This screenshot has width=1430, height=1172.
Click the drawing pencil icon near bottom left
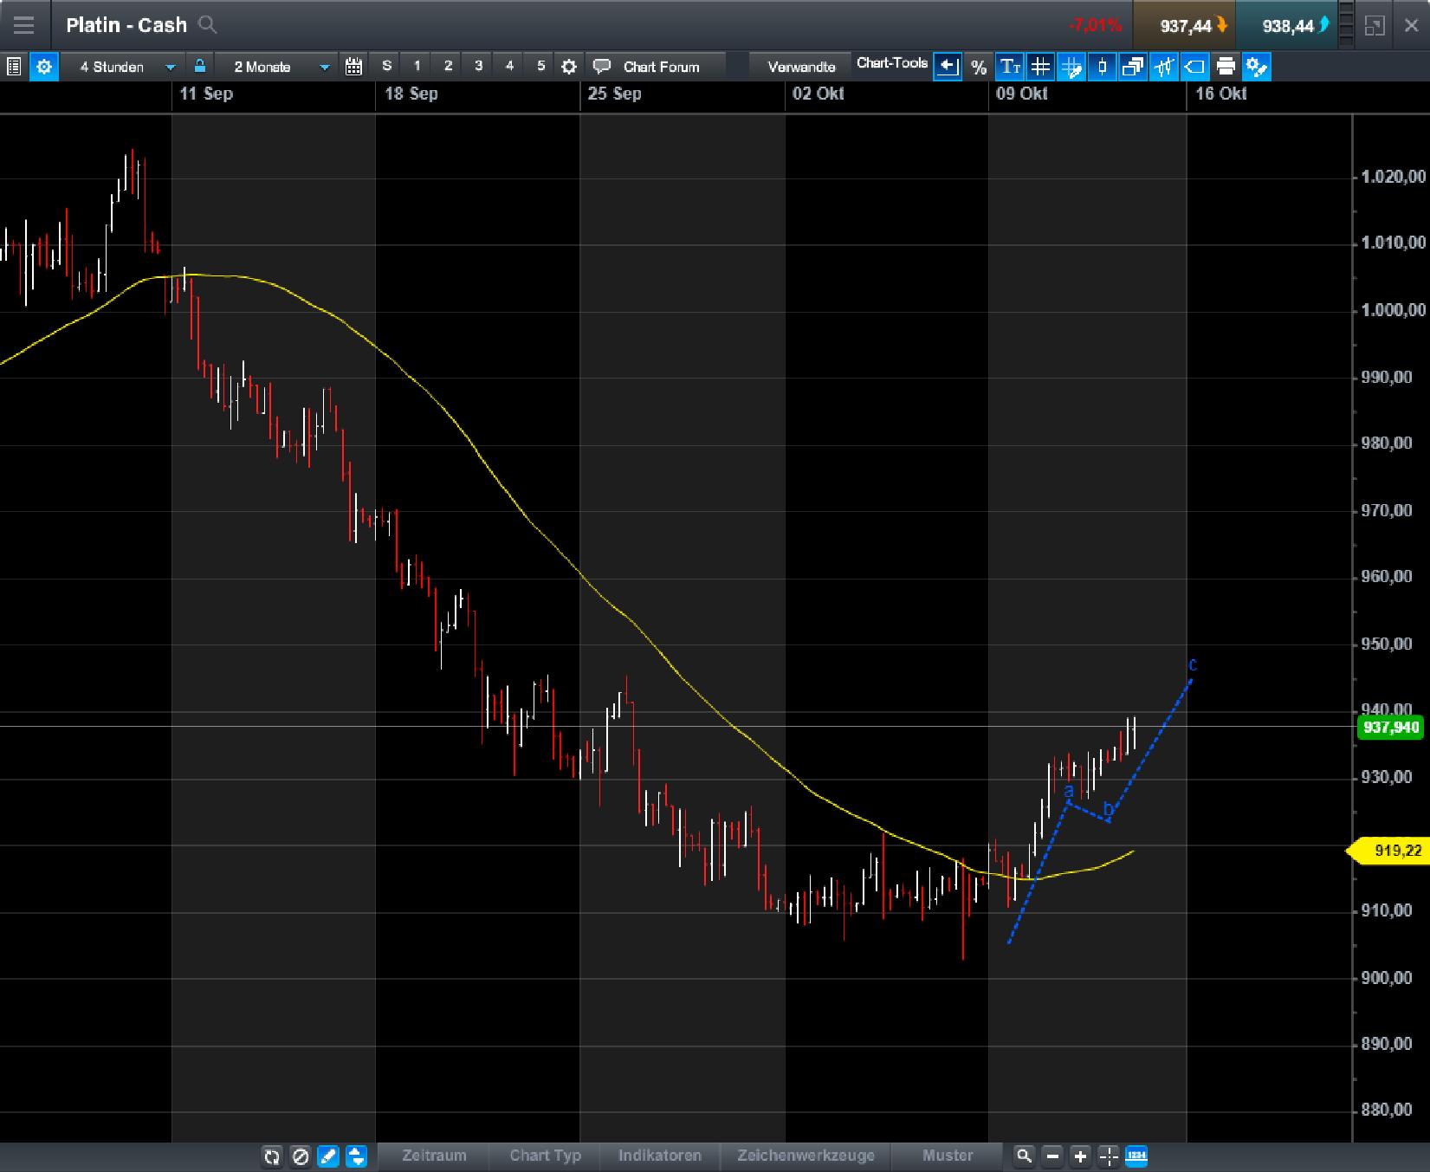329,1157
